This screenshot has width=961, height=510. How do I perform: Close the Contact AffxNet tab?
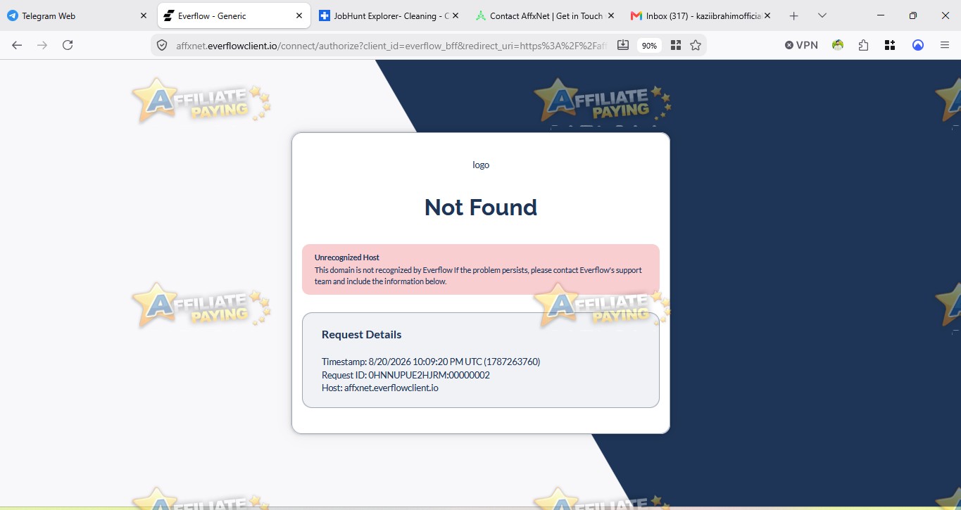click(x=610, y=15)
